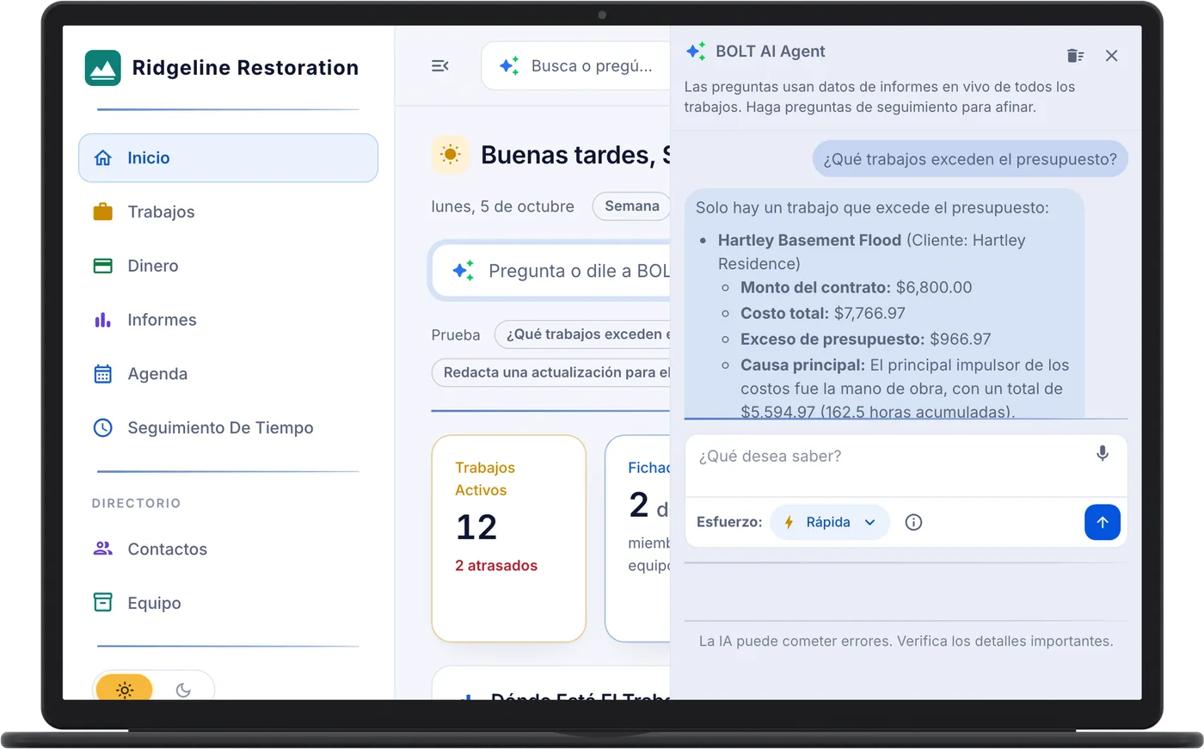Open Trabajos in the sidebar
This screenshot has height=749, width=1204.
pos(228,212)
